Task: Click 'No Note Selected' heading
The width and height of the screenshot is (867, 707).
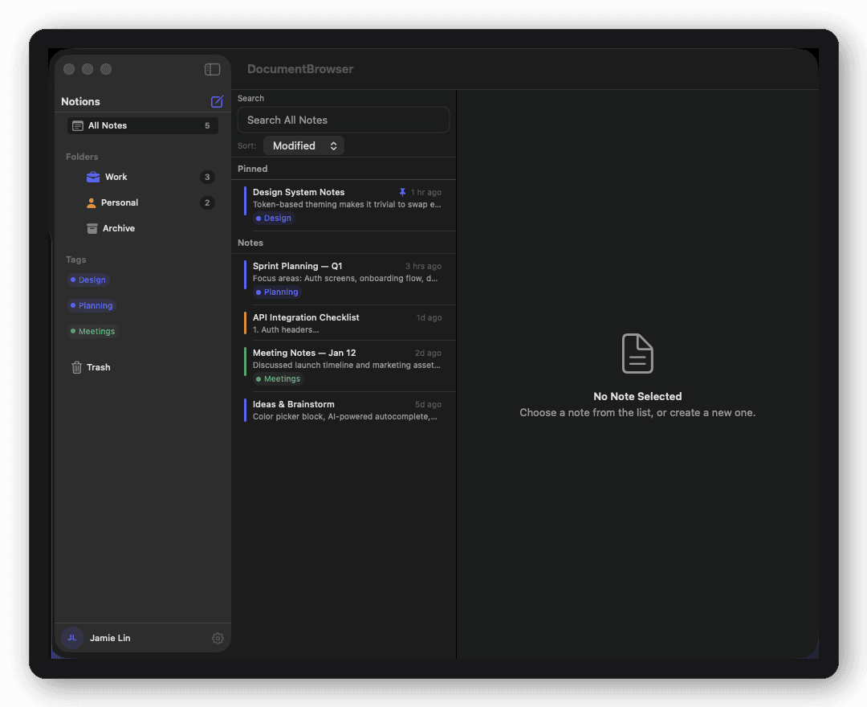Action: [637, 397]
